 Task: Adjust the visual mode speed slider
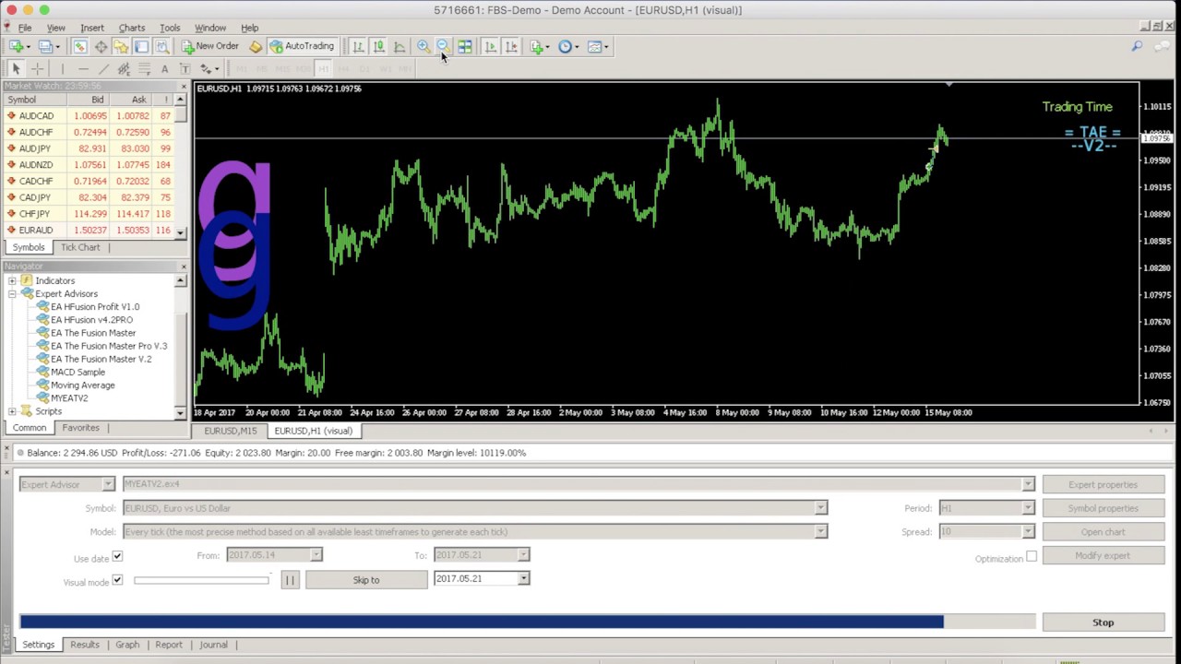coord(201,580)
